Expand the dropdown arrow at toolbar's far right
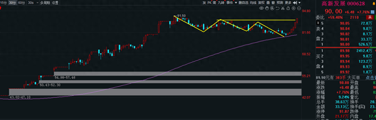The width and height of the screenshot is (376, 120). 299,2
